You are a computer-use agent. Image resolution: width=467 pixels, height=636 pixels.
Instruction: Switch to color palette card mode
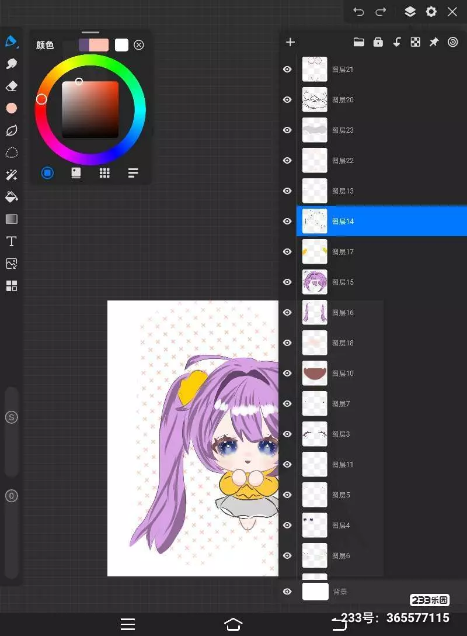click(x=76, y=173)
